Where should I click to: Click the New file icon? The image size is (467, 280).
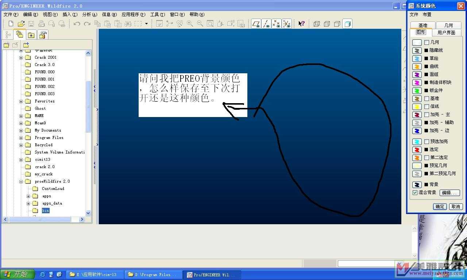click(11, 24)
